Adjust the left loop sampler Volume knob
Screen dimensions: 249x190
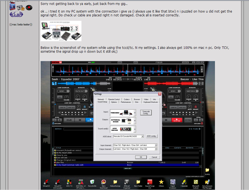pos(66,97)
